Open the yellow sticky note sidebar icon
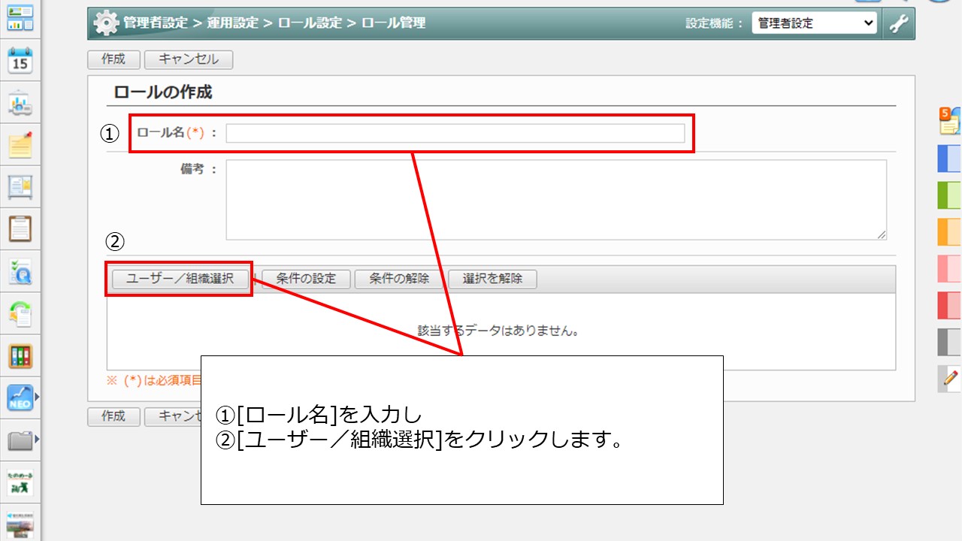This screenshot has height=541, width=962. click(20, 145)
